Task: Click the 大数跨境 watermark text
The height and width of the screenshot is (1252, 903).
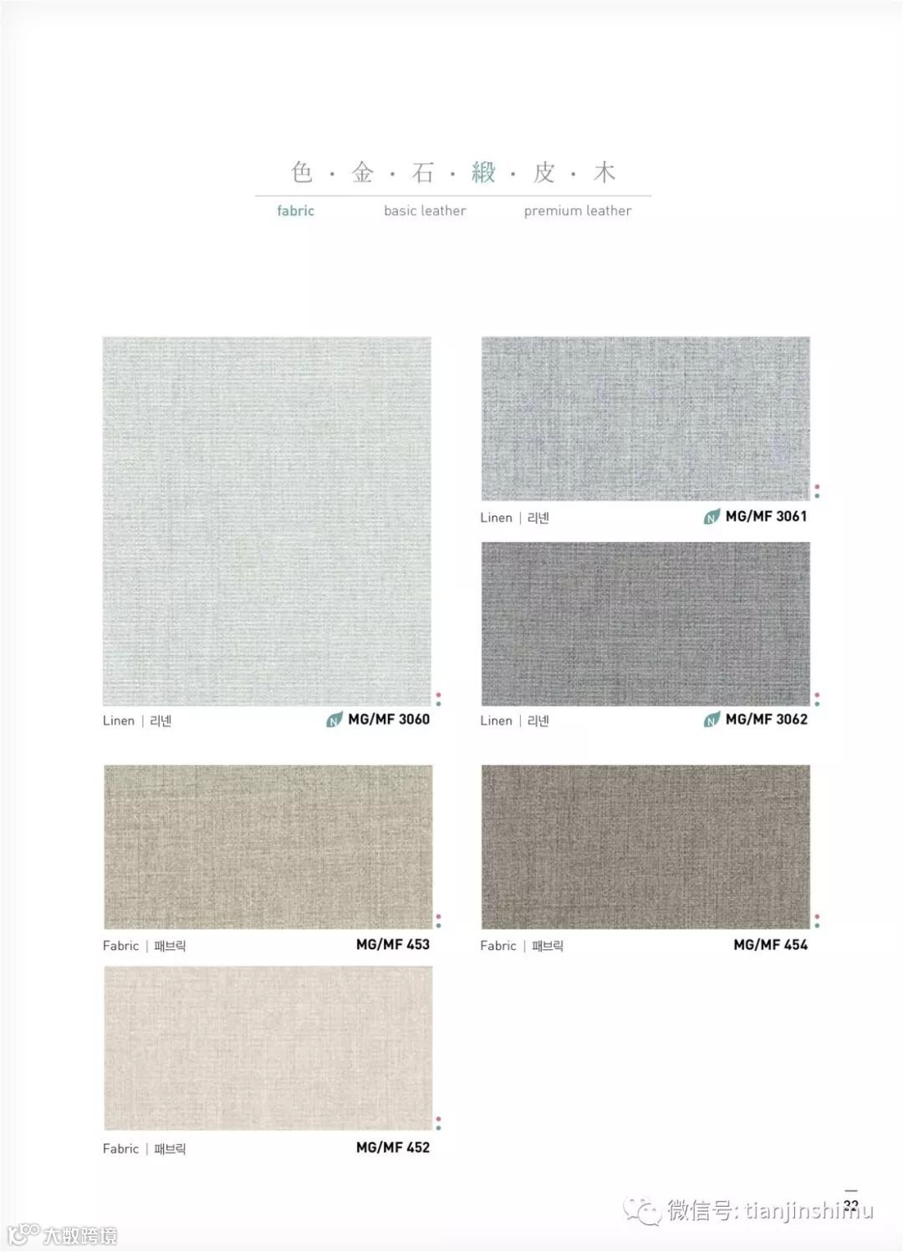Action: click(80, 1234)
